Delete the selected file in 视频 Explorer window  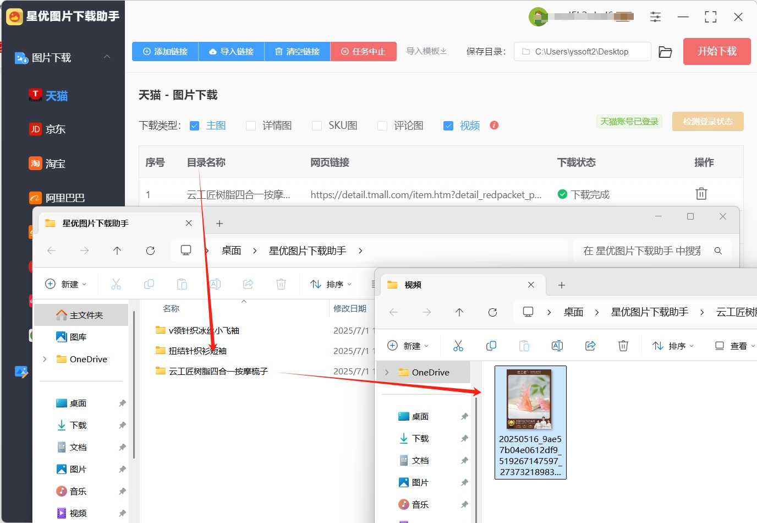[623, 346]
